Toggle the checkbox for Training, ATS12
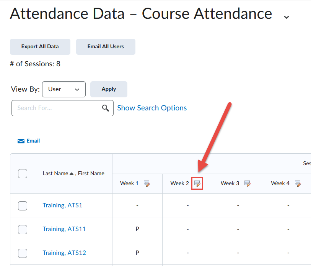311x266 pixels. pyautogui.click(x=23, y=253)
